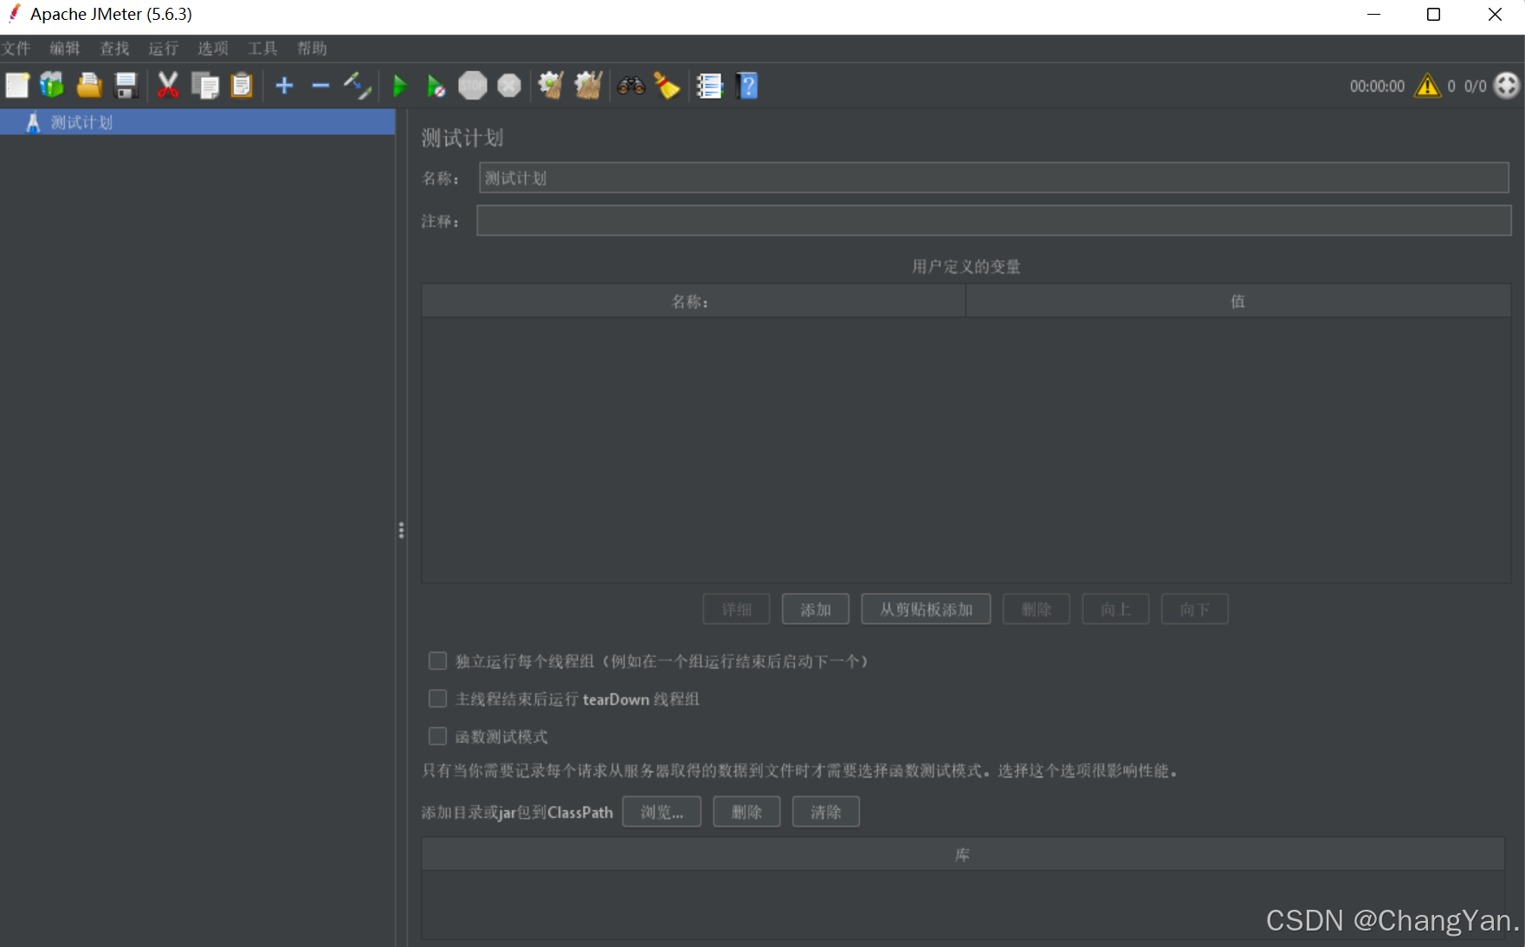Click the 添加 button under variables table
The image size is (1525, 947).
(x=815, y=609)
